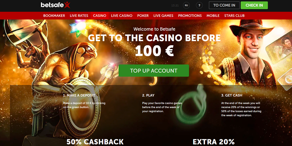Go to STARS CLUB
The image size is (292, 146).
click(x=234, y=16)
